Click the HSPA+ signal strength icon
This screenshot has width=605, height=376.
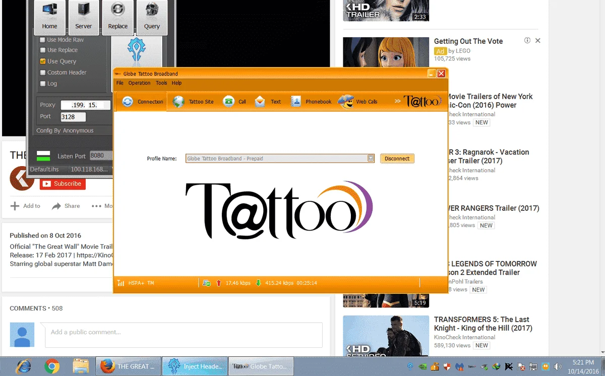(x=120, y=283)
